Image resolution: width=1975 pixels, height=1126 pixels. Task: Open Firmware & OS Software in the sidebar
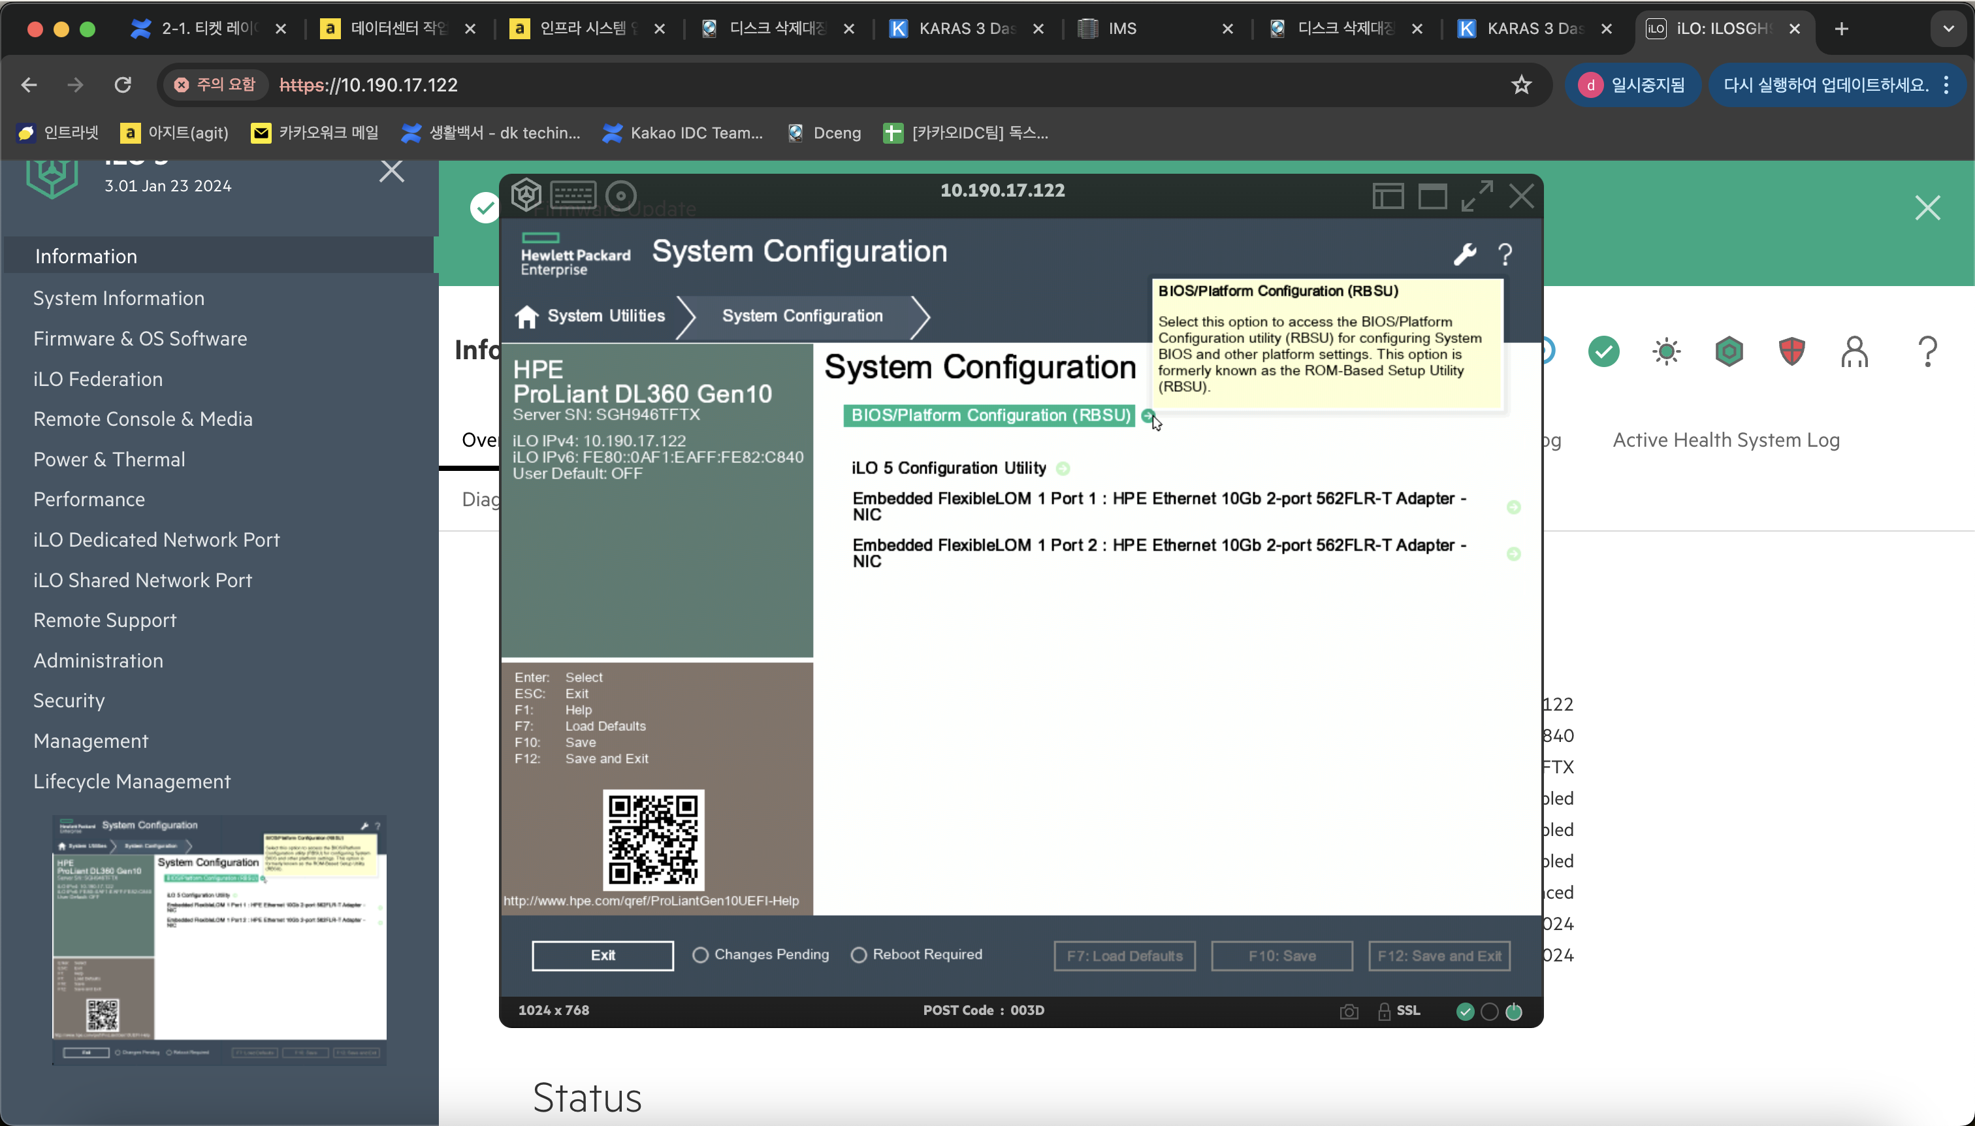click(x=140, y=339)
